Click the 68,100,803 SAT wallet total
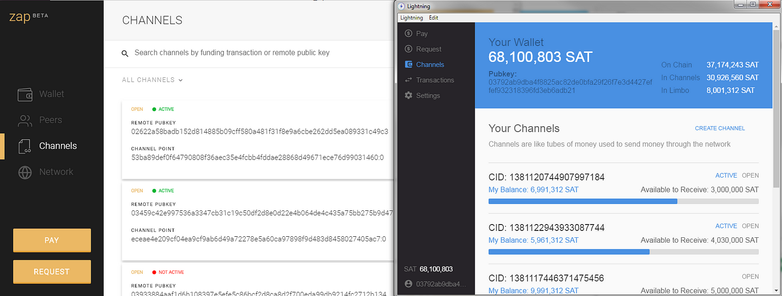This screenshot has width=782, height=296. [541, 57]
